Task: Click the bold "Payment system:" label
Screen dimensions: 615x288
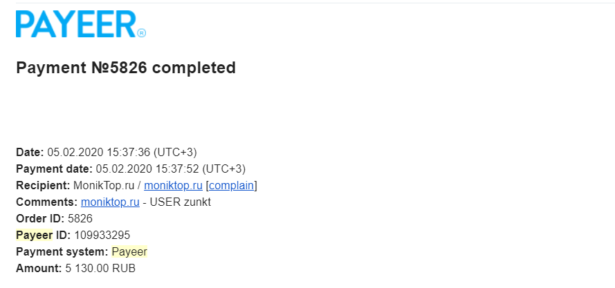Action: (x=62, y=251)
